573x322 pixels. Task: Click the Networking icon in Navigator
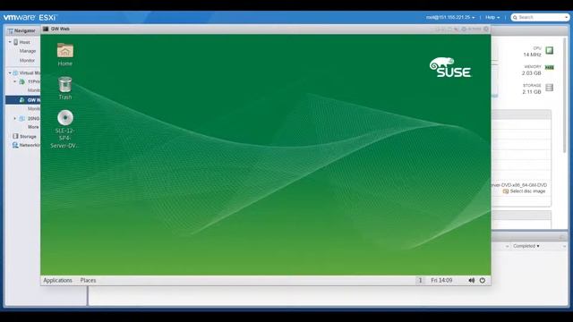[x=15, y=145]
